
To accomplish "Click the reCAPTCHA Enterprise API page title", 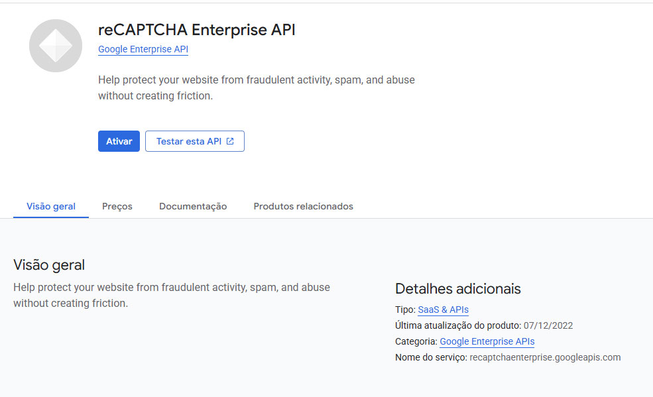I will point(197,30).
